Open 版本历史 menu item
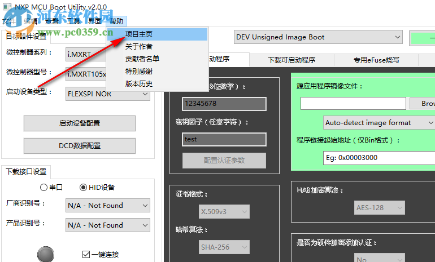 [157, 83]
